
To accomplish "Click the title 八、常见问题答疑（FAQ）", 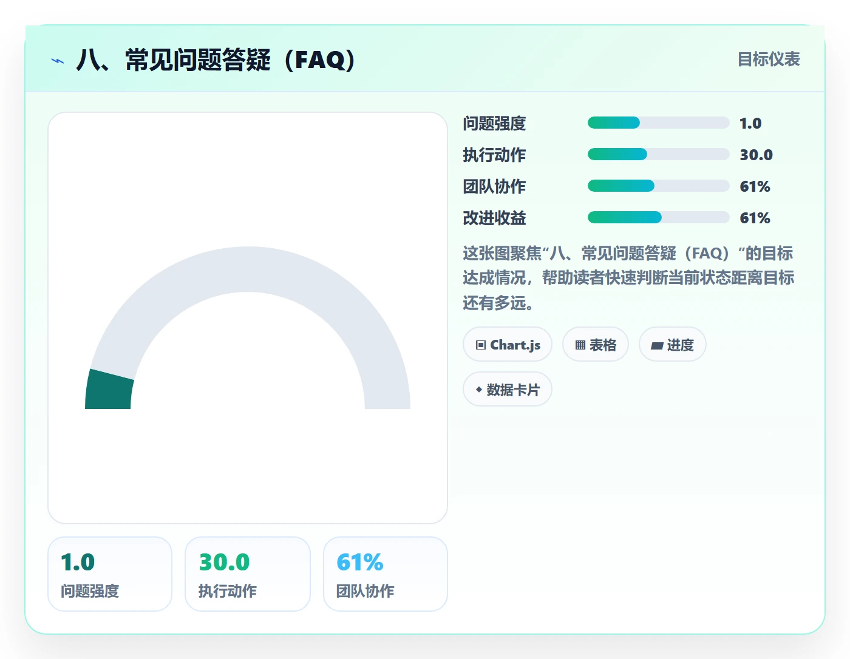I will pyautogui.click(x=216, y=60).
